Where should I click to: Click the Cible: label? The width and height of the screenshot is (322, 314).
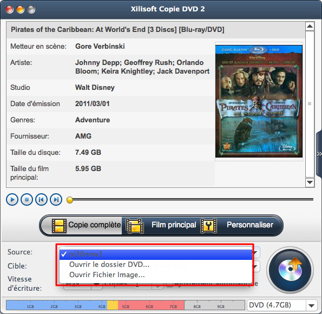[17, 266]
